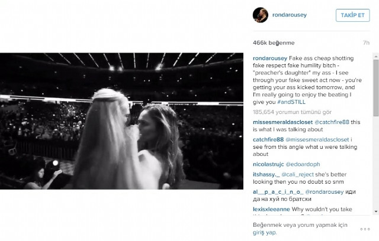
Task: Click the TAKİP ET follow button
Action: (x=353, y=15)
